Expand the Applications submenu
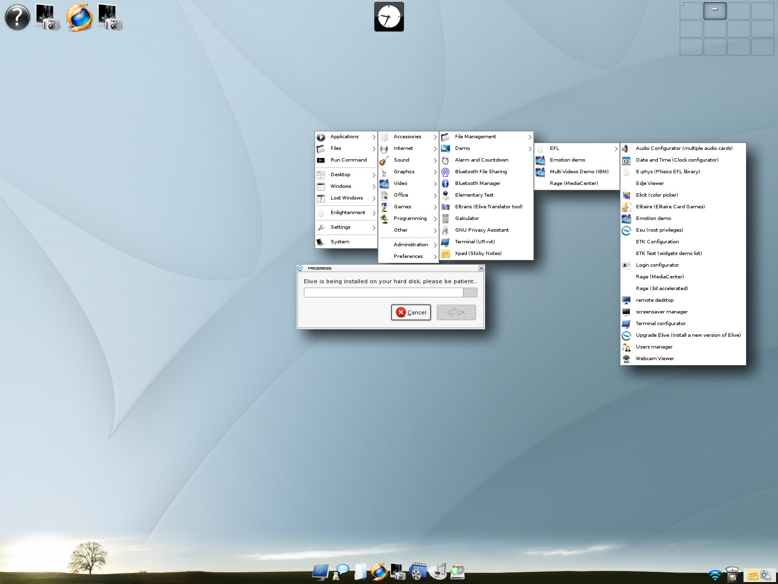The height and width of the screenshot is (584, 778). (x=346, y=137)
